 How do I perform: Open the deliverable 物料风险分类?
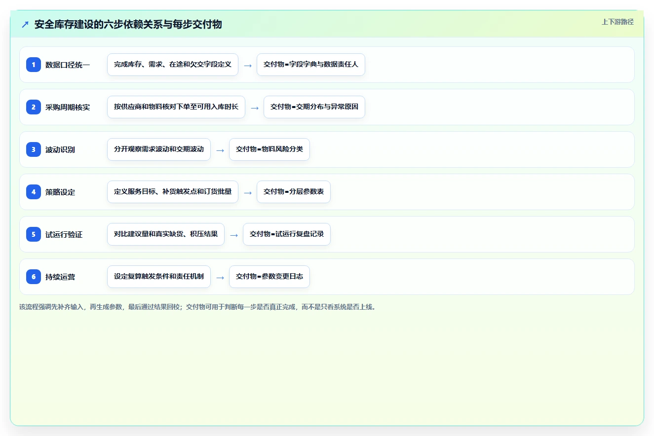click(269, 149)
